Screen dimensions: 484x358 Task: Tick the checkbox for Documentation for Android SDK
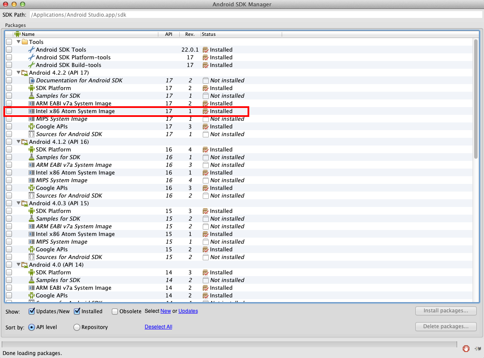[9, 80]
